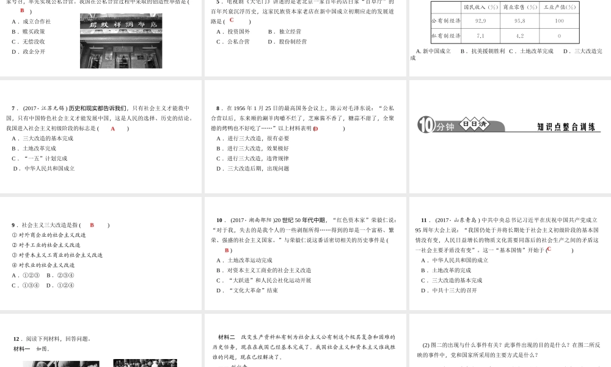Screen dimensions: 611x367
Task: Select question 7 option B 土地改革完成
Action: [34, 149]
